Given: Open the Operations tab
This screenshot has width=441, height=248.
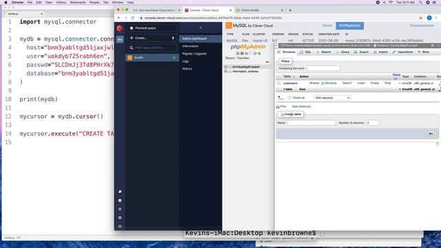Looking at the screenshot, I should click(x=402, y=52).
